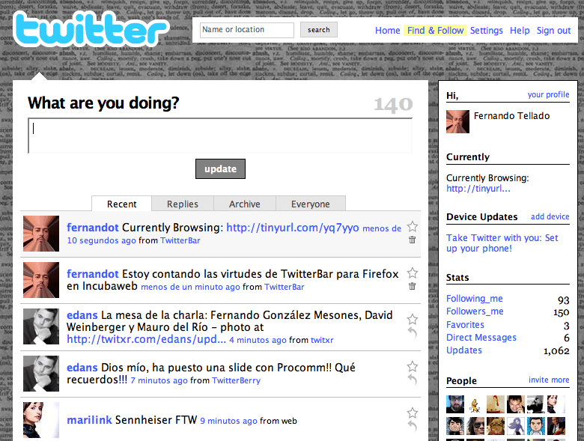Switch to the Replies tab
The height and width of the screenshot is (441, 584).
183,204
